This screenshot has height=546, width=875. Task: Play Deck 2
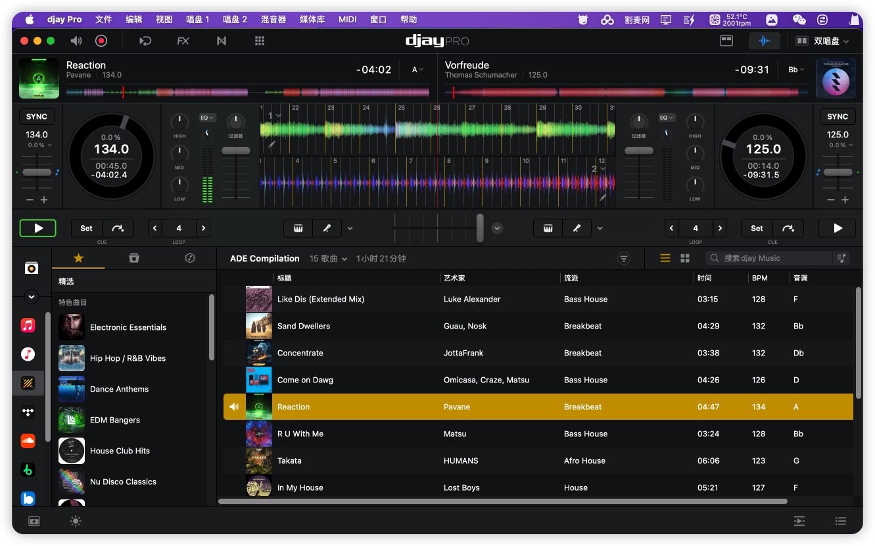[x=838, y=228]
